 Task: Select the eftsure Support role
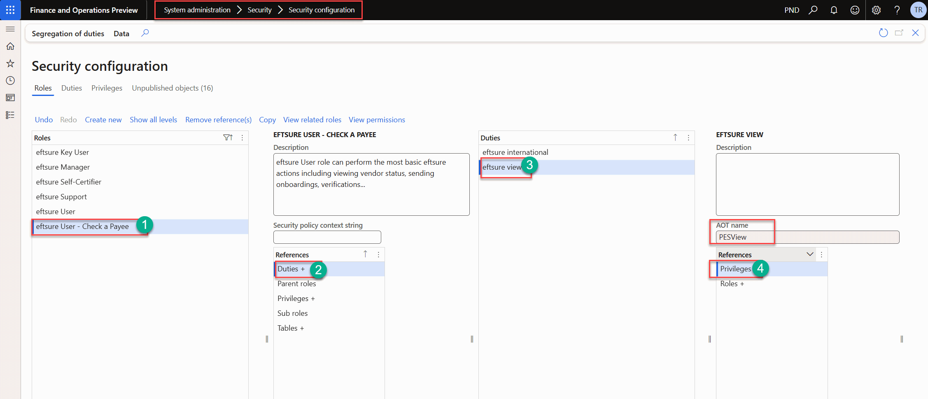[140, 197]
